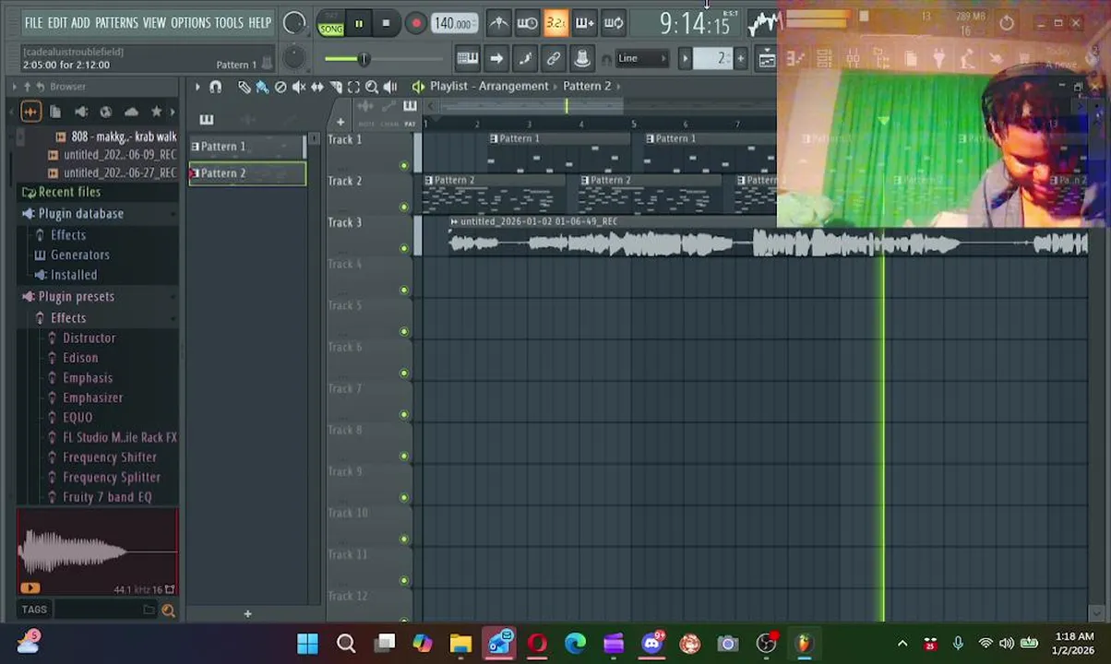Open browser plugins tab icon
Viewport: 1111px width, 664px height.
tap(81, 112)
